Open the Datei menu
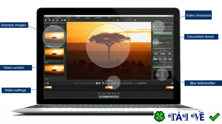222x124 pixels. 48,18
